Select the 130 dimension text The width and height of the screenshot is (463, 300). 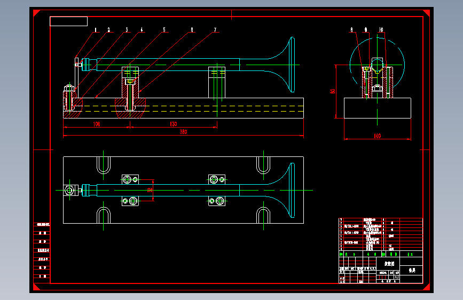click(174, 124)
